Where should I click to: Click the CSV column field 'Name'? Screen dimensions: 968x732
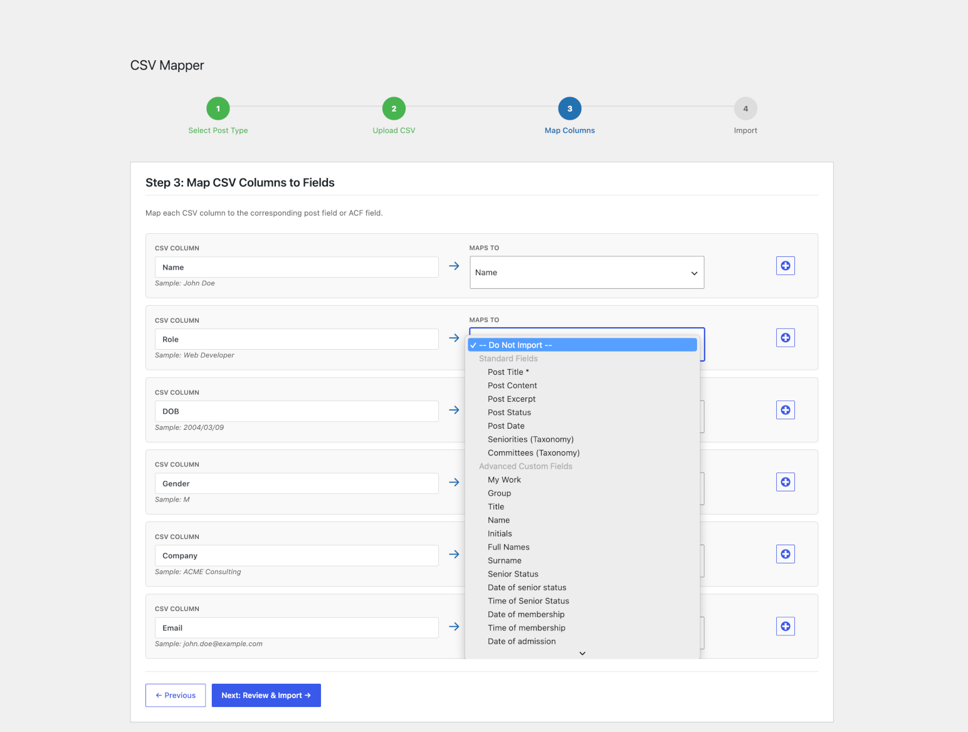coord(297,267)
